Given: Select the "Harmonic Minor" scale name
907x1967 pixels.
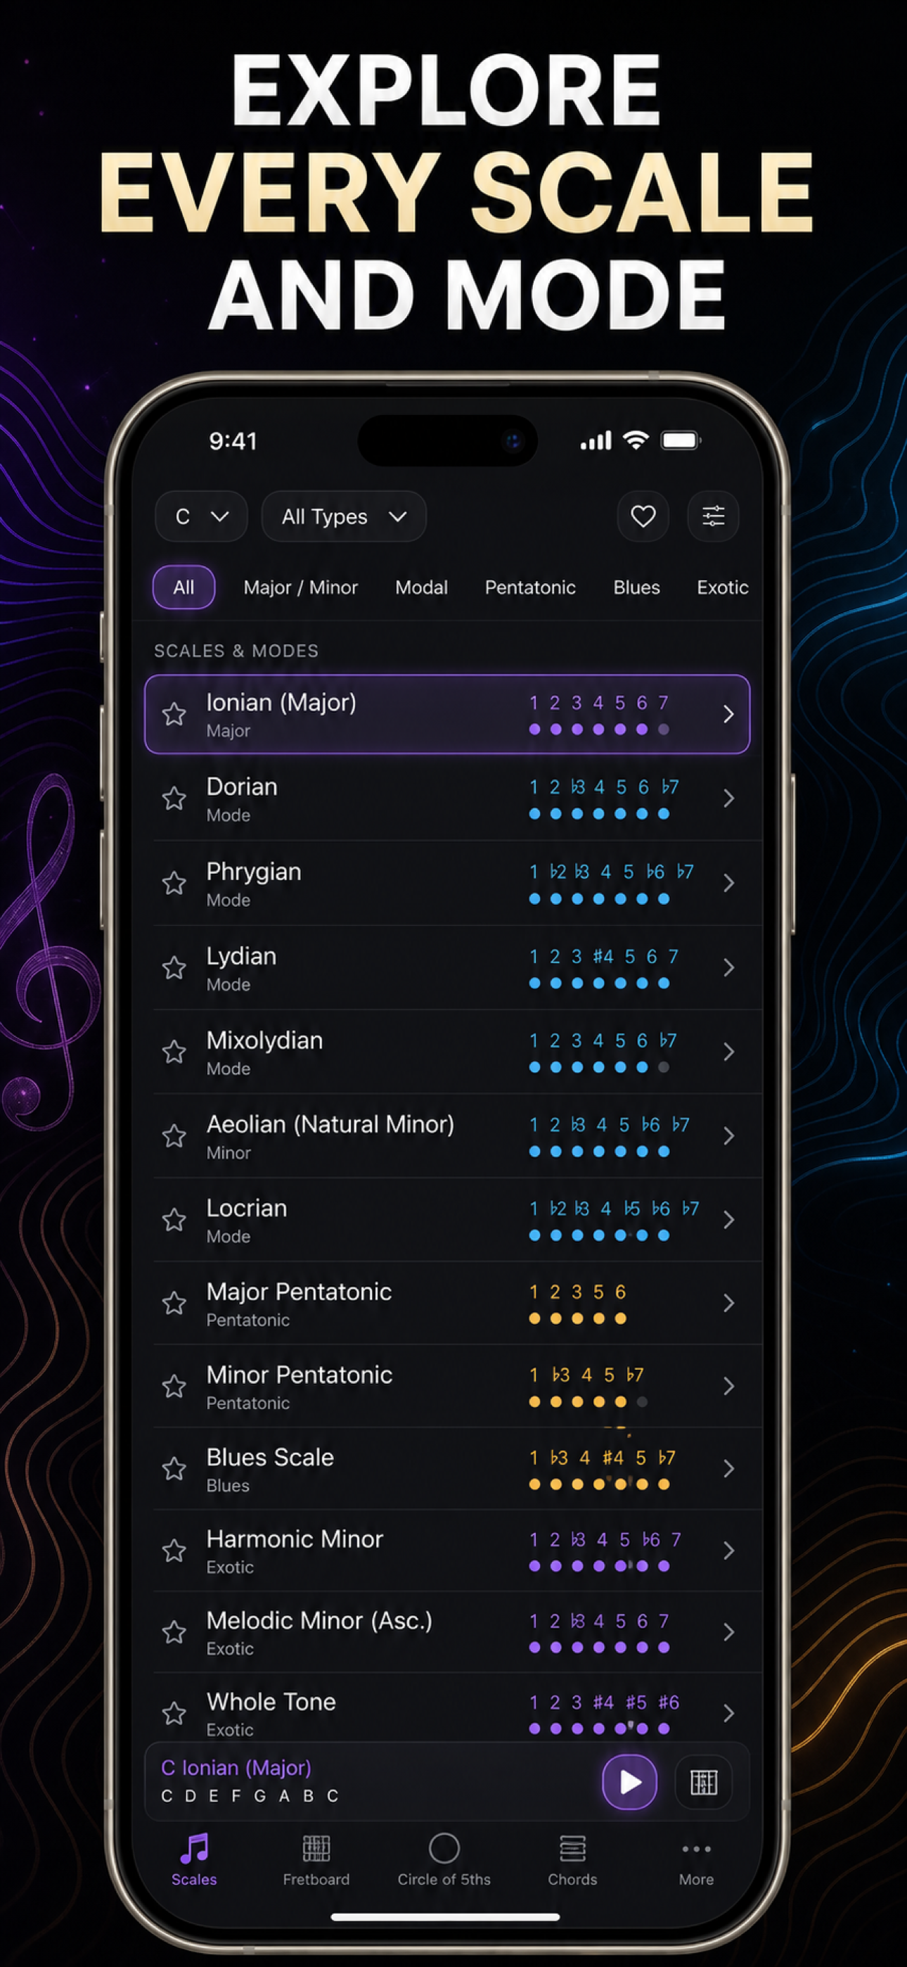Looking at the screenshot, I should pyautogui.click(x=295, y=1539).
